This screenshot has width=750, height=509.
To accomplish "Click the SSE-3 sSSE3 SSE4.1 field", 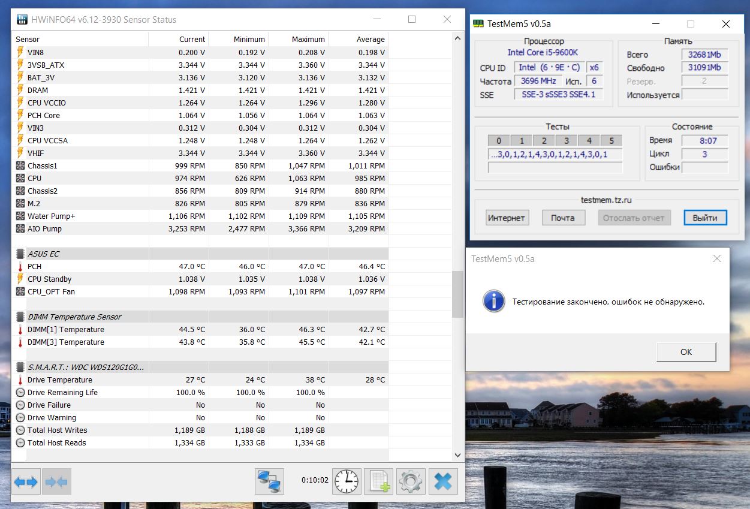I will [x=559, y=95].
